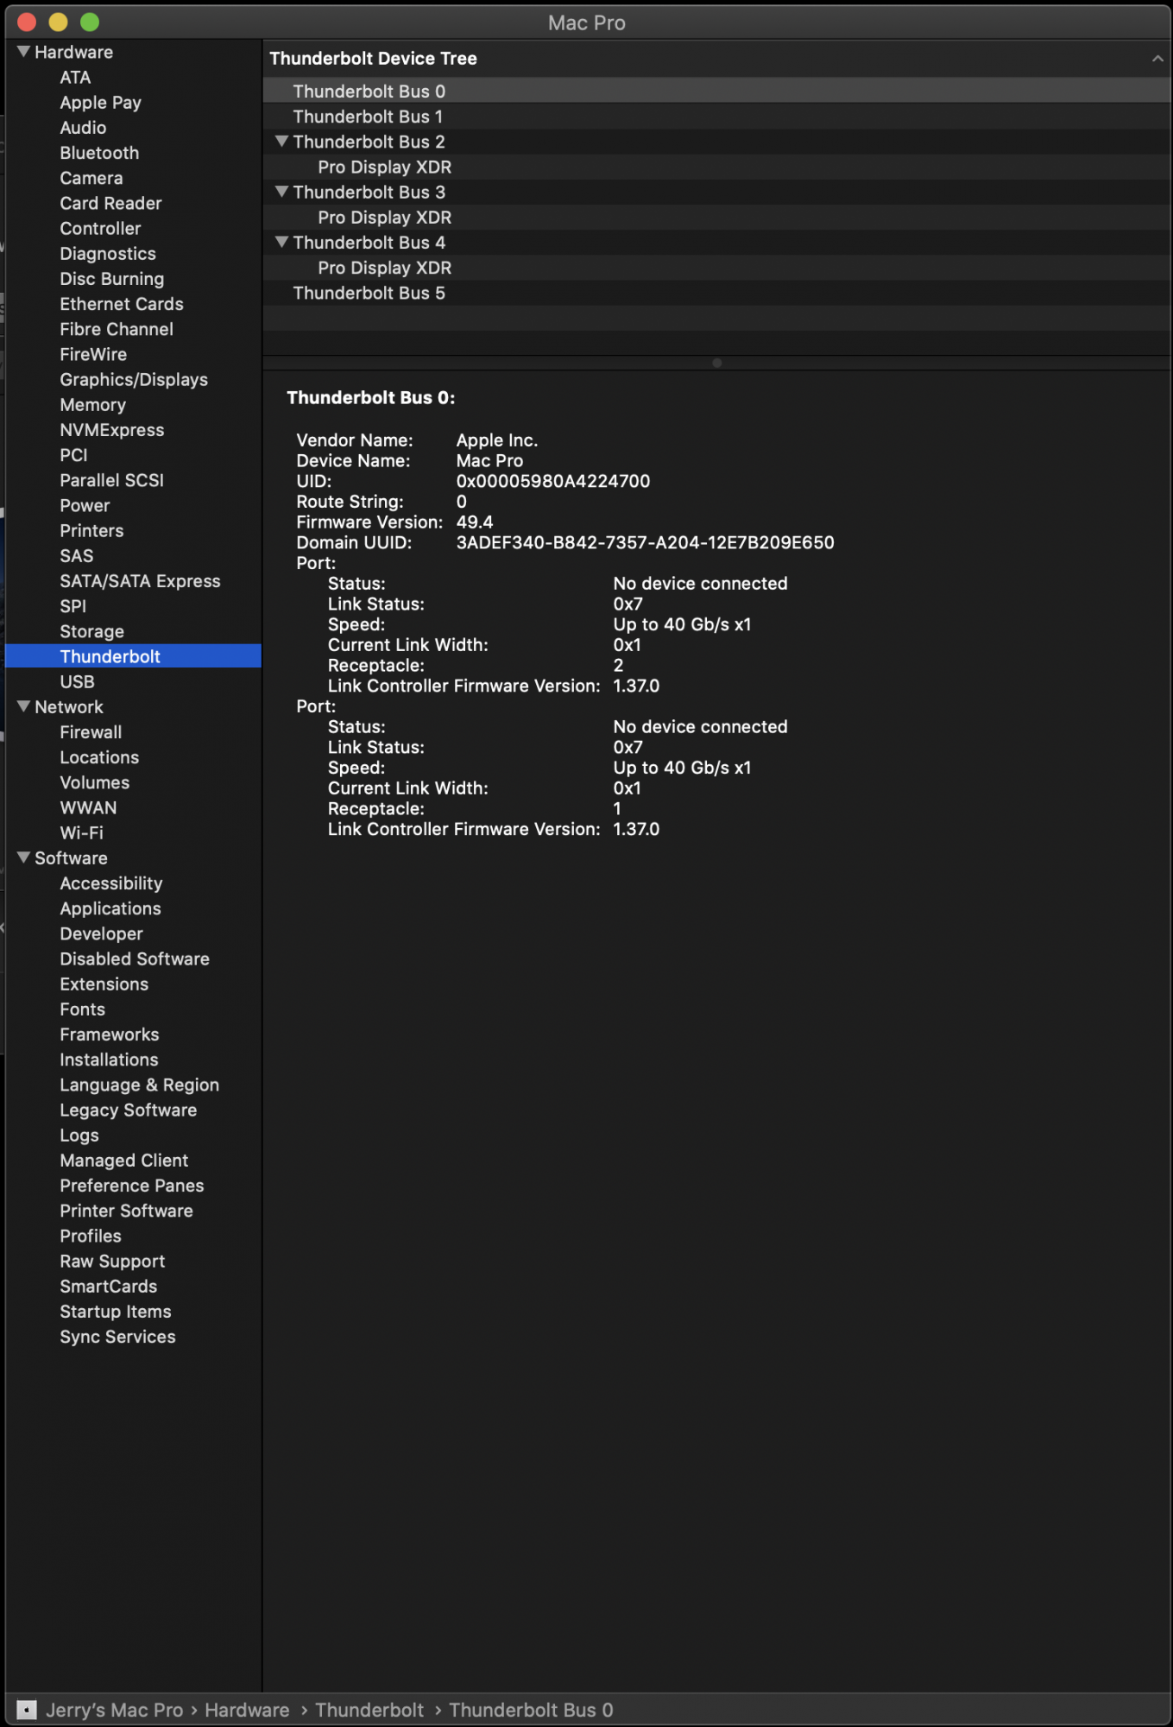Collapse Thunderbolt Bus 2 disclosure triangle
This screenshot has height=1727, width=1173.
pyautogui.click(x=281, y=142)
